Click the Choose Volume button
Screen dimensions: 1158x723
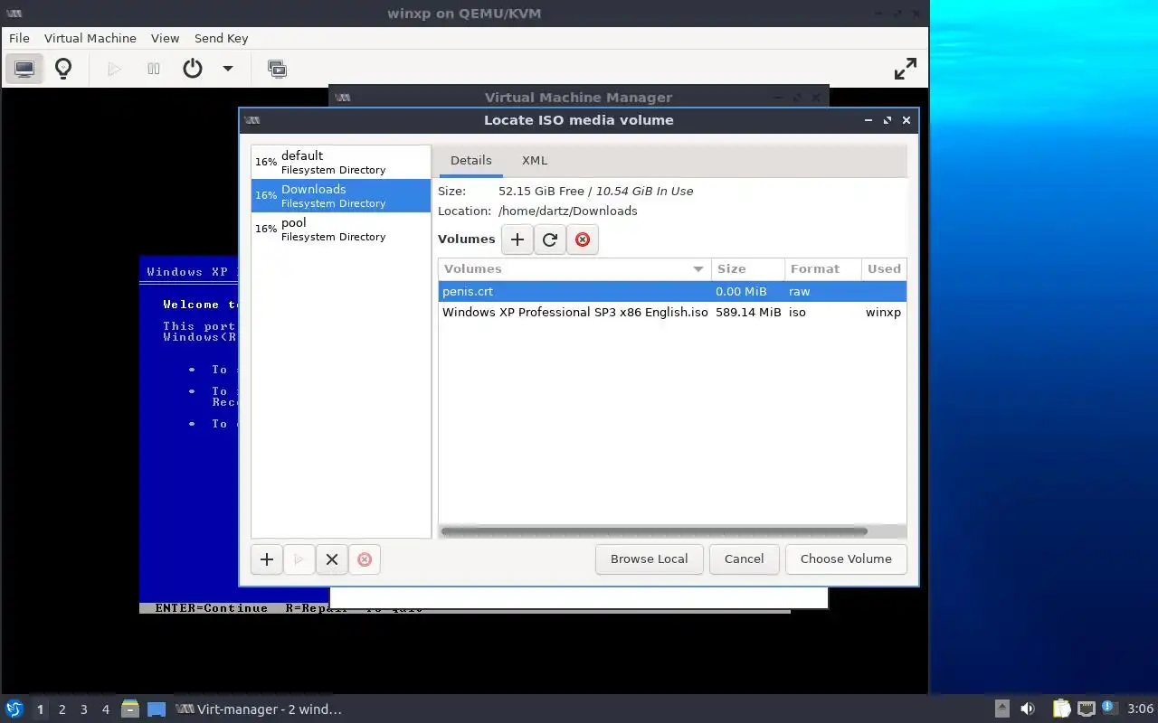(846, 559)
